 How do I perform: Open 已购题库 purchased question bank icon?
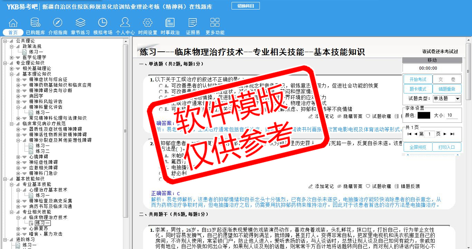(x=35, y=23)
